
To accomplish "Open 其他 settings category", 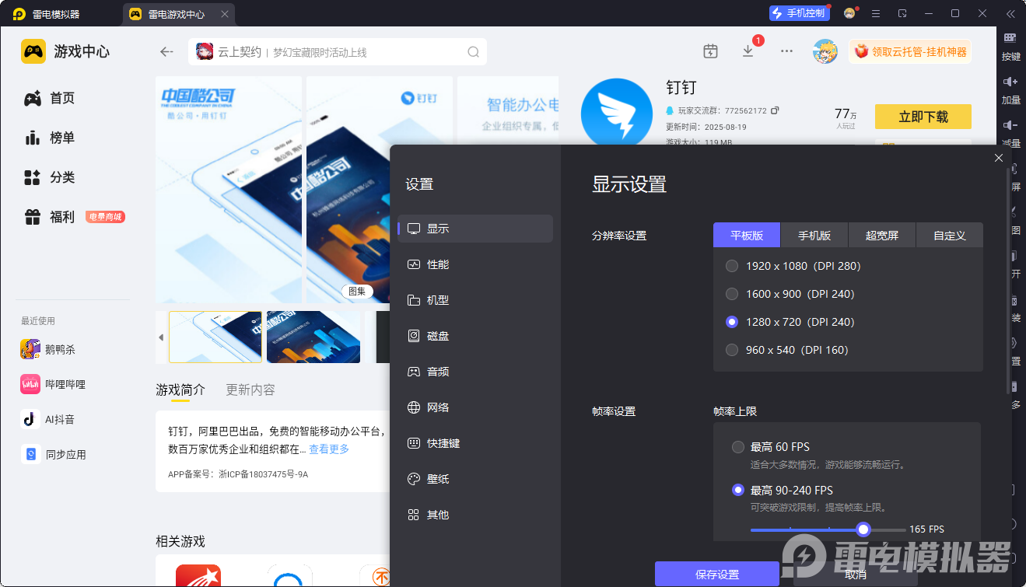I will 475,515.
